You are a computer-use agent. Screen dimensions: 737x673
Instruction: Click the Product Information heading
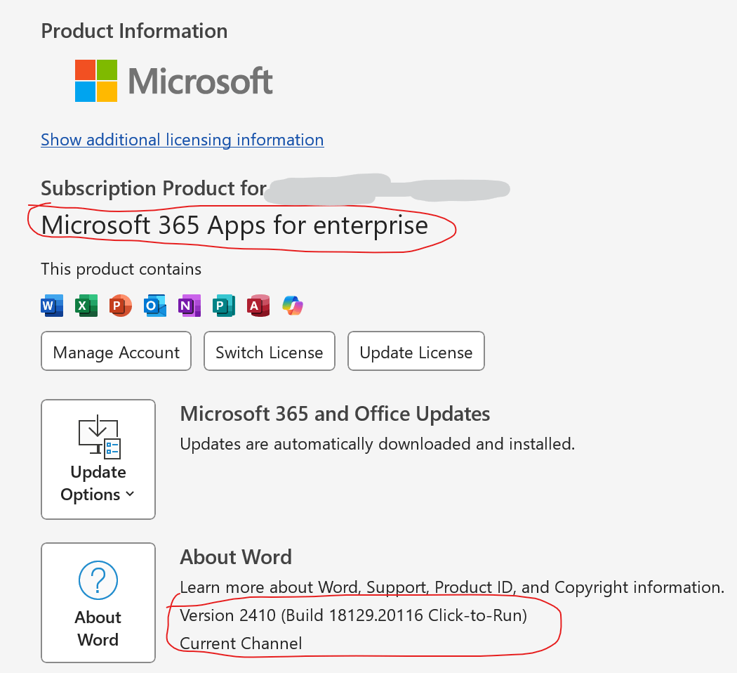[x=135, y=31]
